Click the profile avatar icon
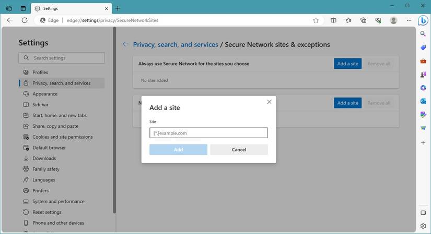This screenshot has width=431, height=234. [x=393, y=20]
